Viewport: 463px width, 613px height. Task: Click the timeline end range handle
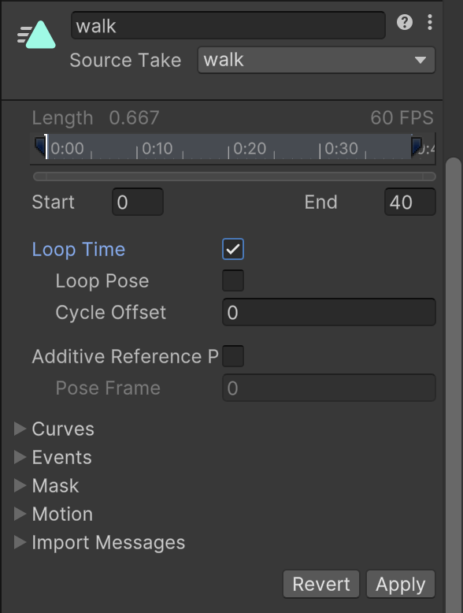click(417, 147)
